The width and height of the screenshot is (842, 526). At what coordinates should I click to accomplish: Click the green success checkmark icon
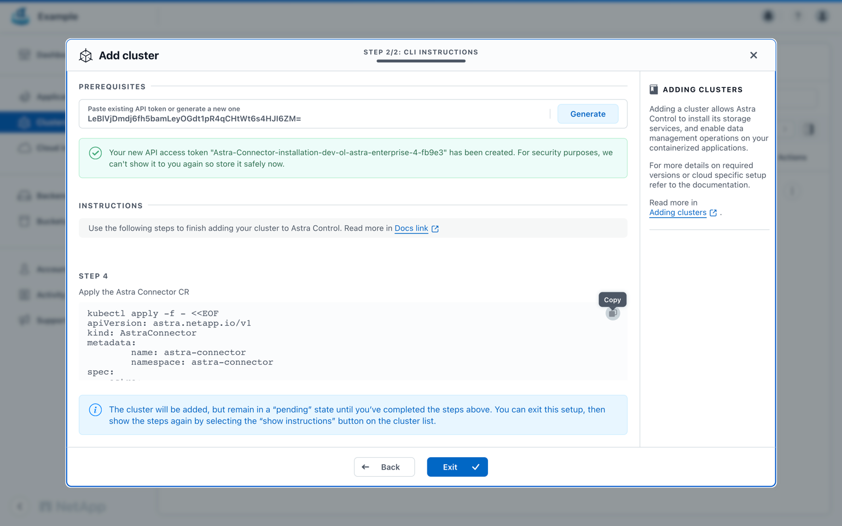(x=95, y=153)
